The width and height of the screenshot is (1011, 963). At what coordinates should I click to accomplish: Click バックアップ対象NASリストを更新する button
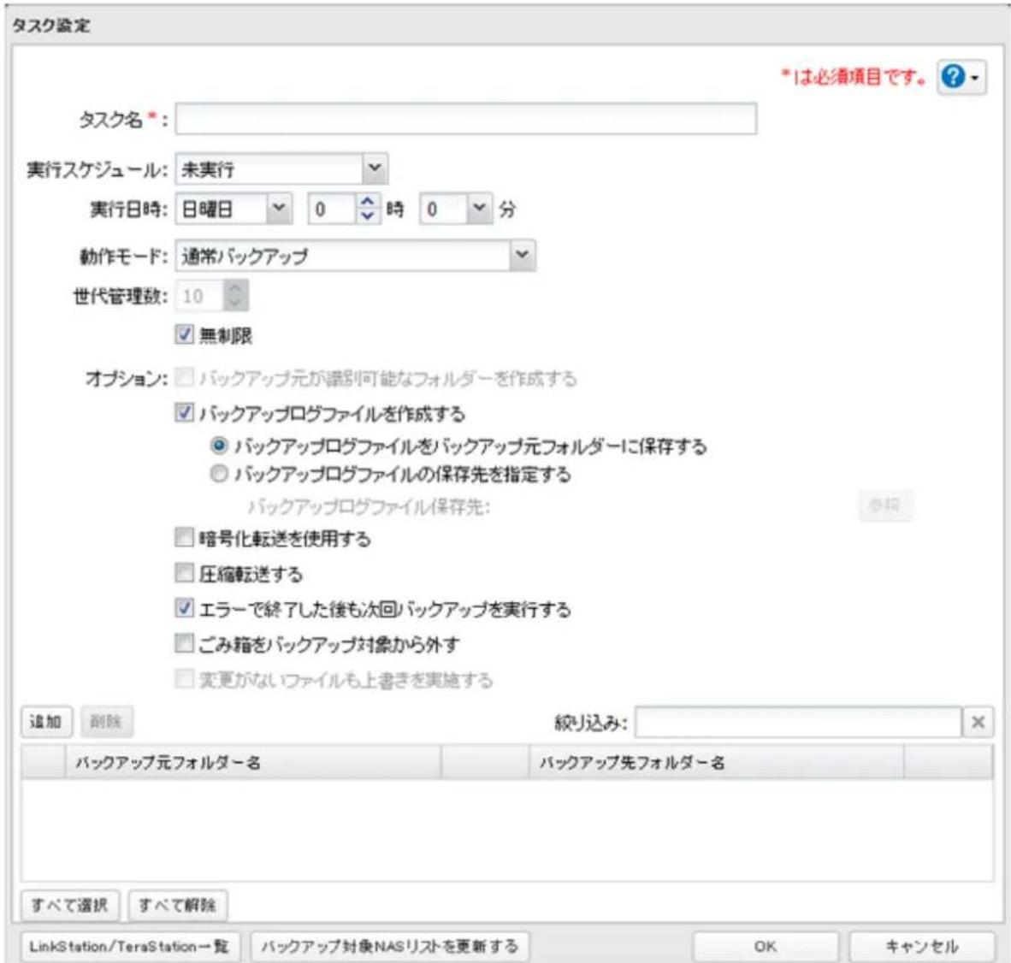coord(389,947)
